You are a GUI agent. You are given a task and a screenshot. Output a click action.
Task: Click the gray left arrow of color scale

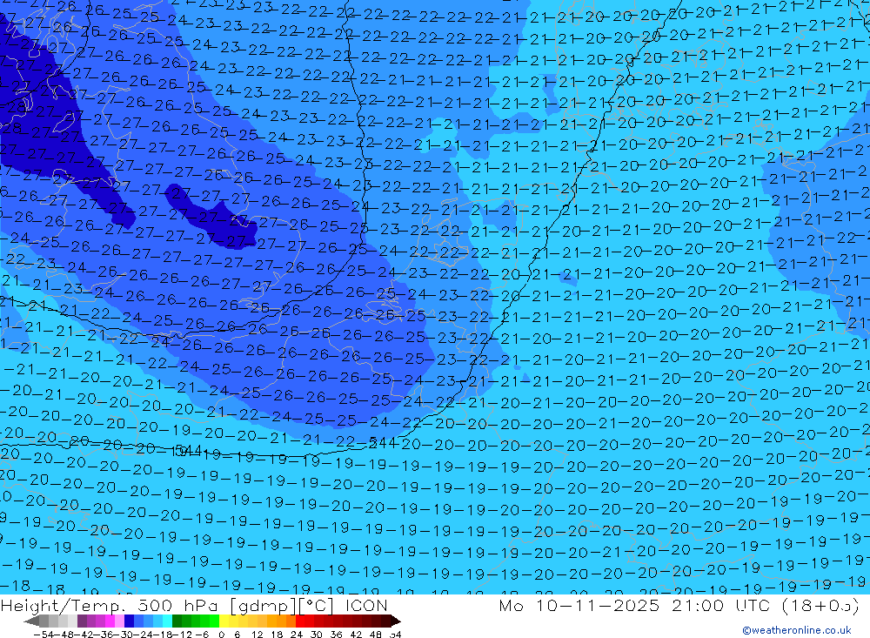[31, 621]
